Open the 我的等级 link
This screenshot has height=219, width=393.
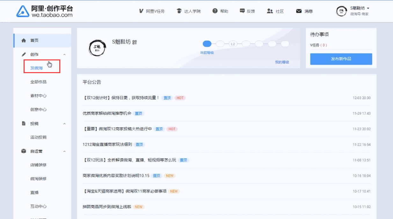click(x=282, y=62)
